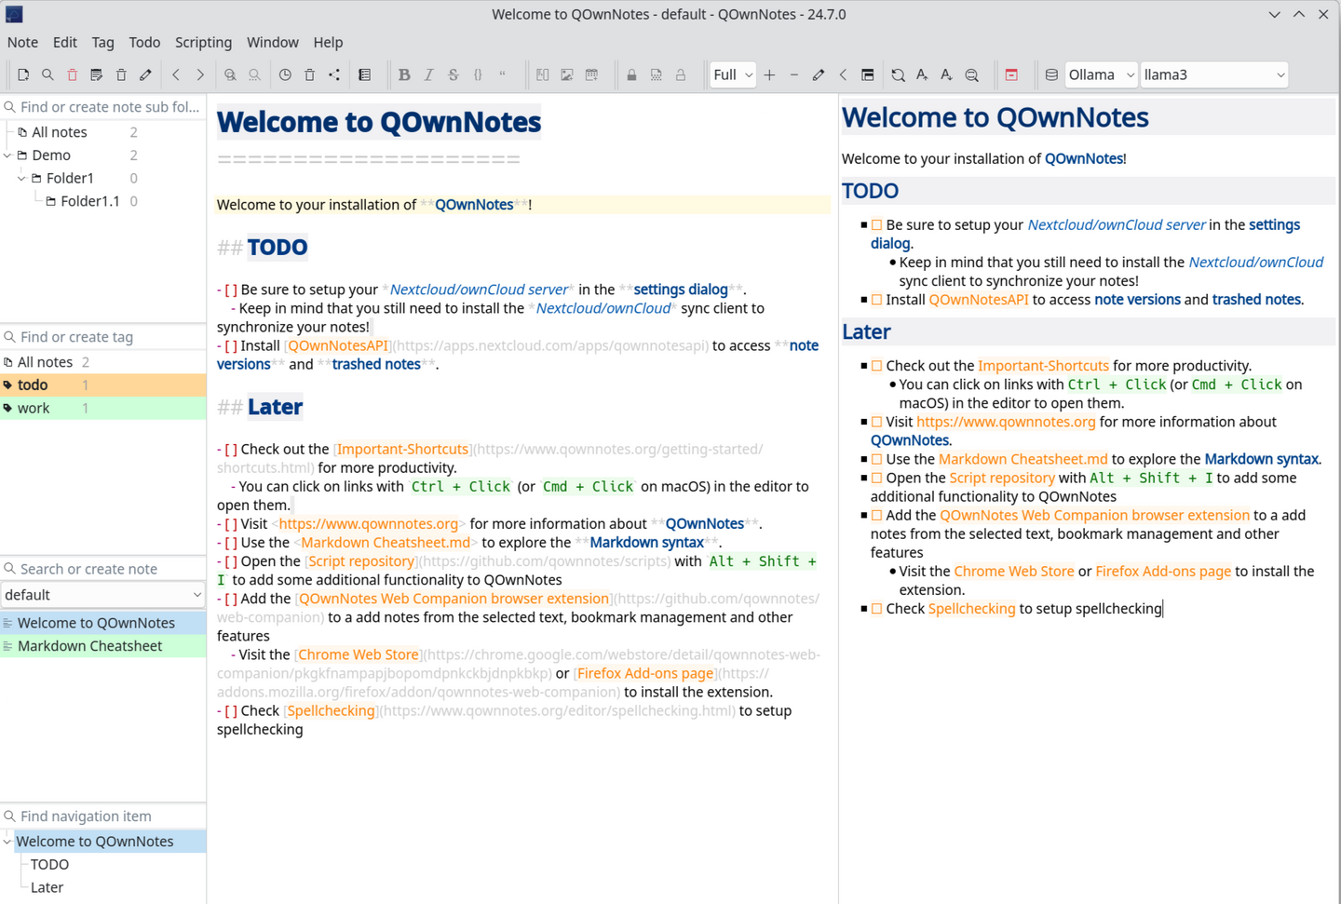Open the 'Script repository' link in preview
The width and height of the screenshot is (1341, 904).
click(1001, 478)
